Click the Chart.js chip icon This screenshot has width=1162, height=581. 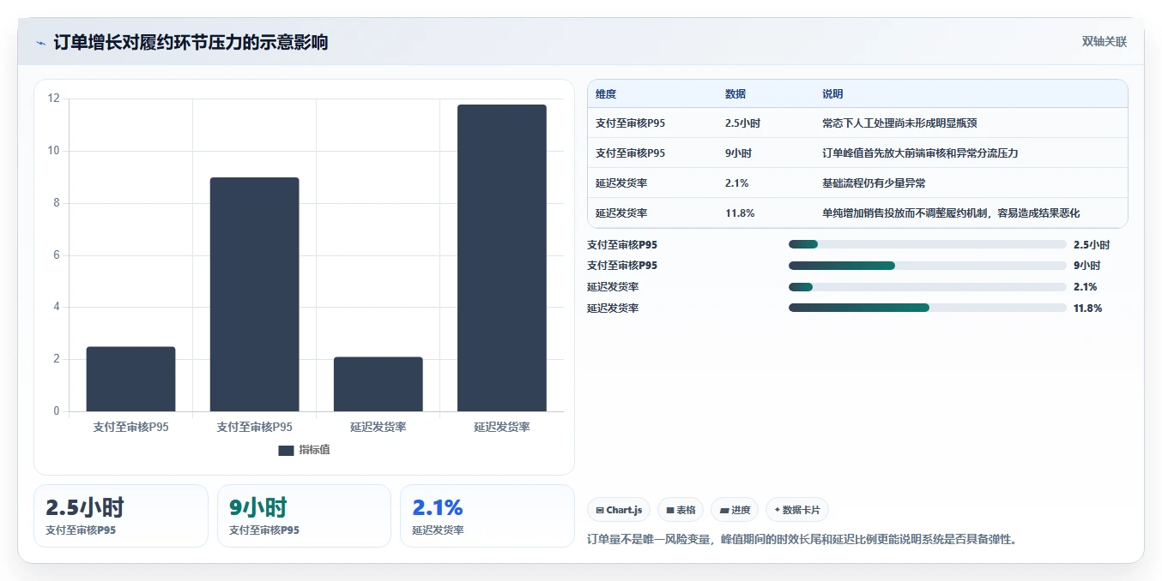(599, 510)
